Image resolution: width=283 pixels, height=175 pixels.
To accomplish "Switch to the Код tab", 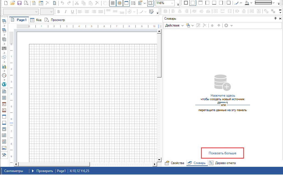I will (36, 20).
